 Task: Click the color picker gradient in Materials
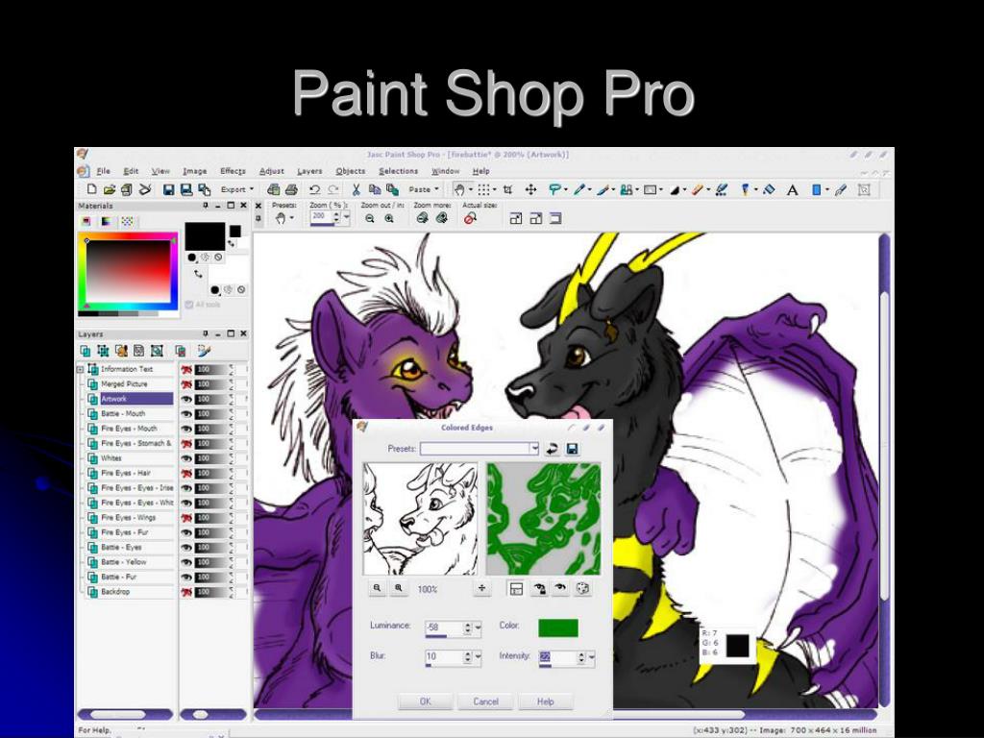pyautogui.click(x=128, y=271)
